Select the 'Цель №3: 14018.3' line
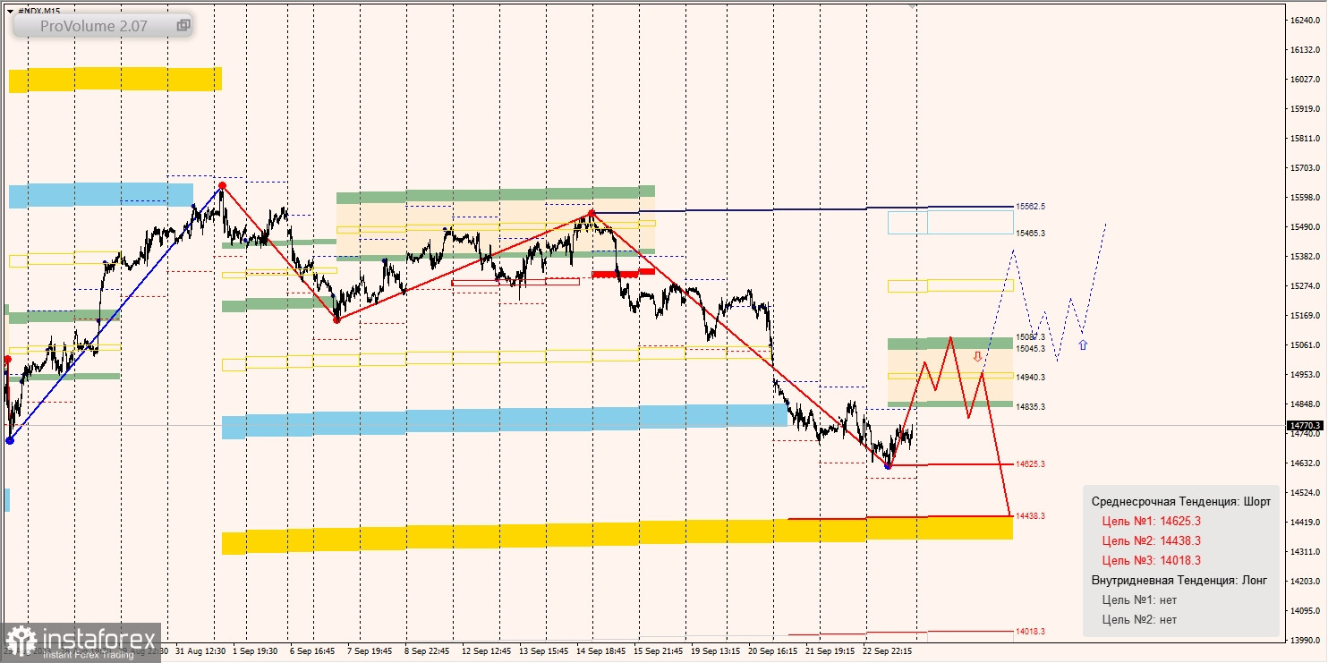This screenshot has height=663, width=1328. pyautogui.click(x=1153, y=560)
